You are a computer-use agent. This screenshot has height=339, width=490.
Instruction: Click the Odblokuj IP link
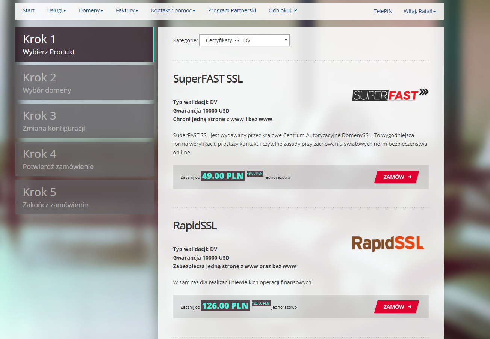coord(283,11)
